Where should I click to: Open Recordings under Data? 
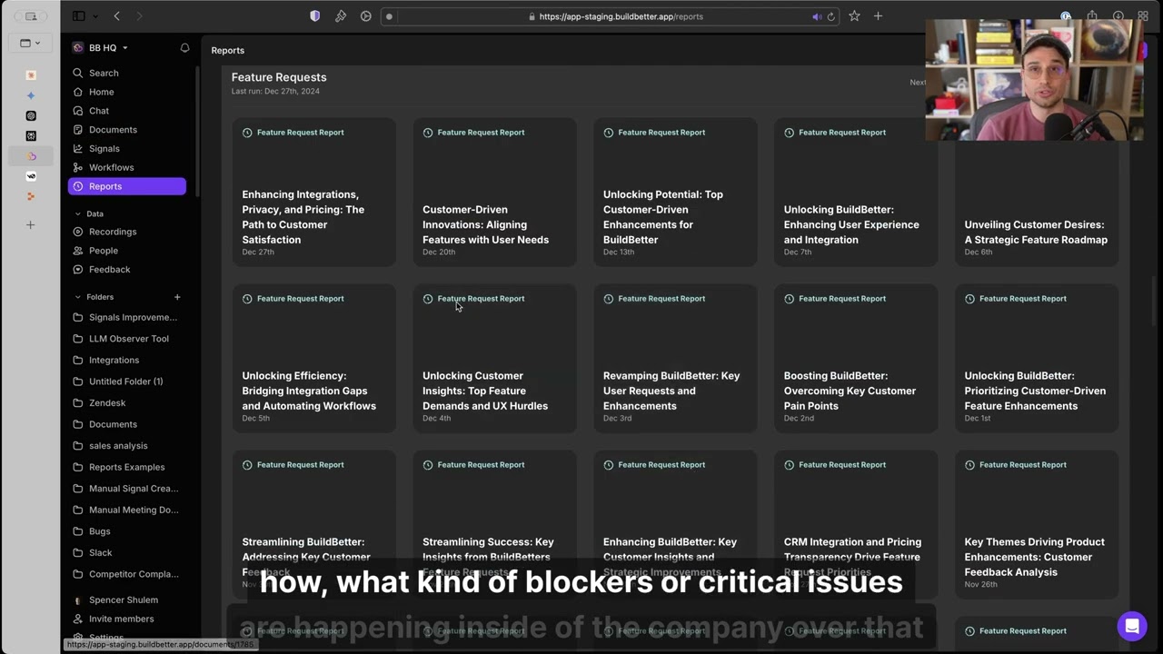(127, 232)
